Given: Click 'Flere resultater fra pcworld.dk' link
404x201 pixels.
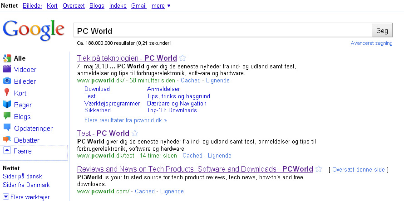Looking at the screenshot, I should [x=125, y=120].
